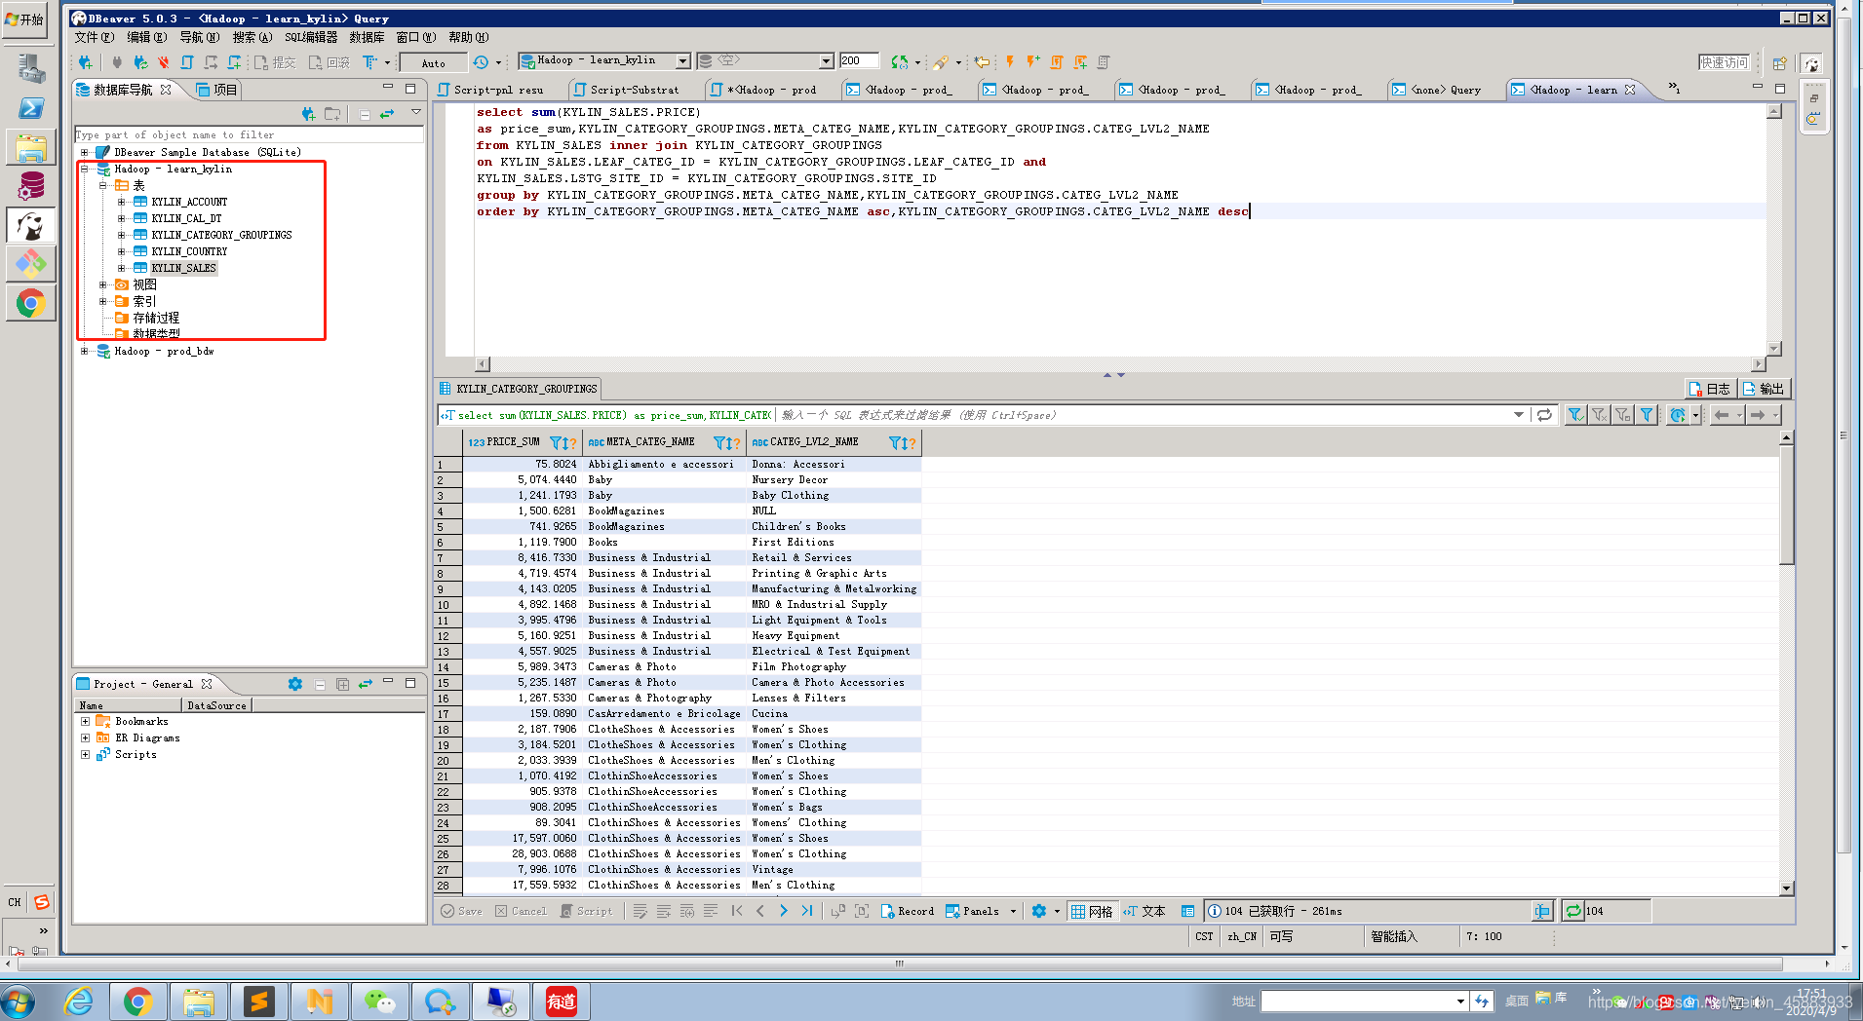This screenshot has height=1021, width=1863.
Task: Click result settings gear icon
Action: (1039, 911)
